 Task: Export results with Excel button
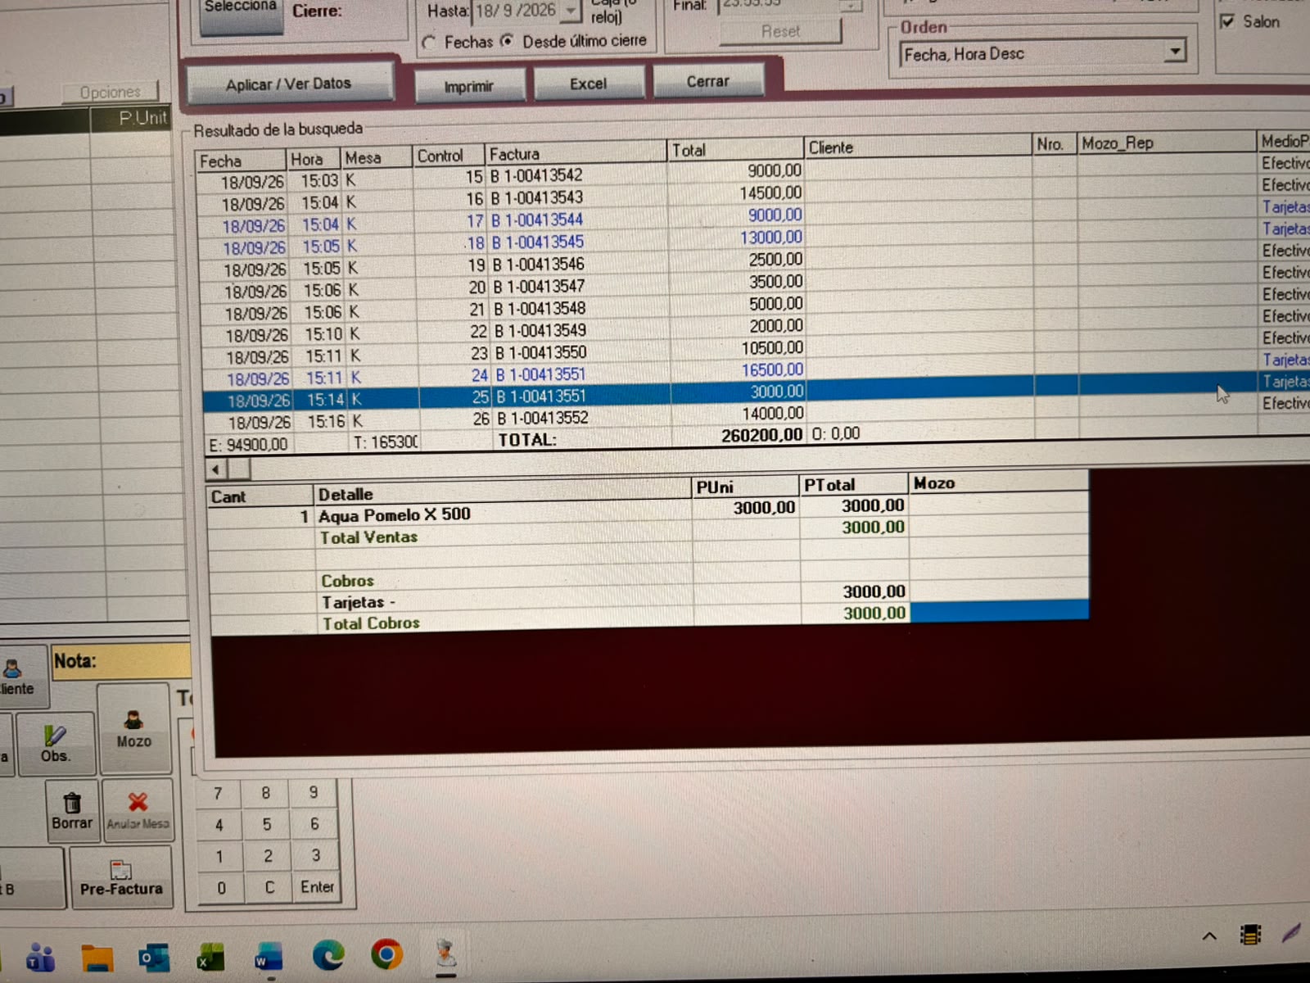pos(589,84)
